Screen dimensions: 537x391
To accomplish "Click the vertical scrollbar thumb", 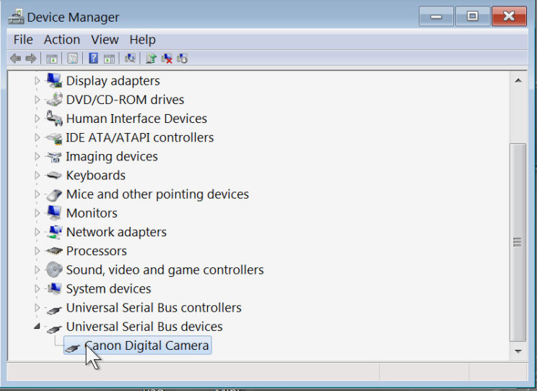I will coord(518,243).
